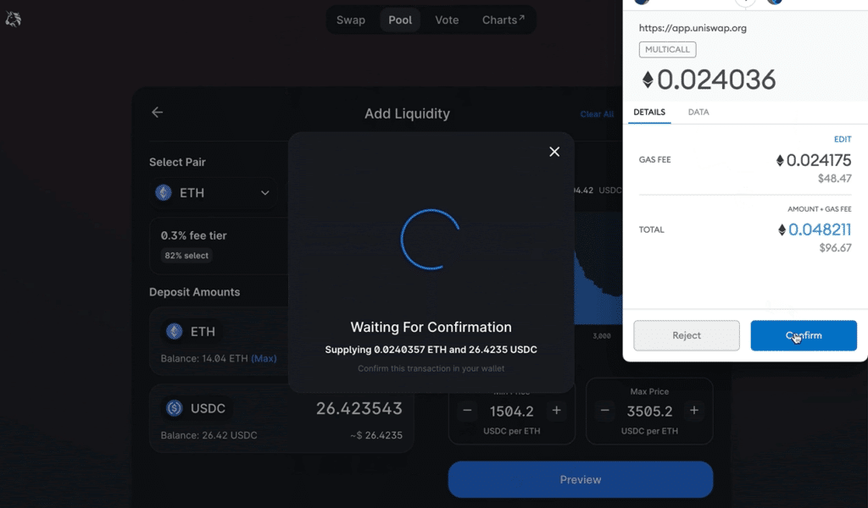868x508 pixels.
Task: Increase Max Price with plus button
Action: tap(694, 411)
